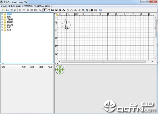Choose the Create rooms tool

tap(56, 10)
